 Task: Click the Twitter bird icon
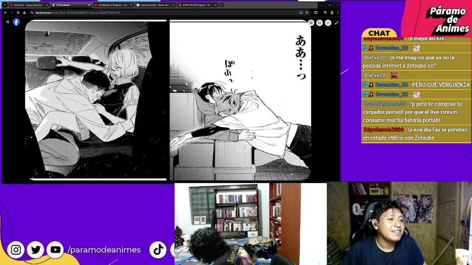tap(36, 250)
